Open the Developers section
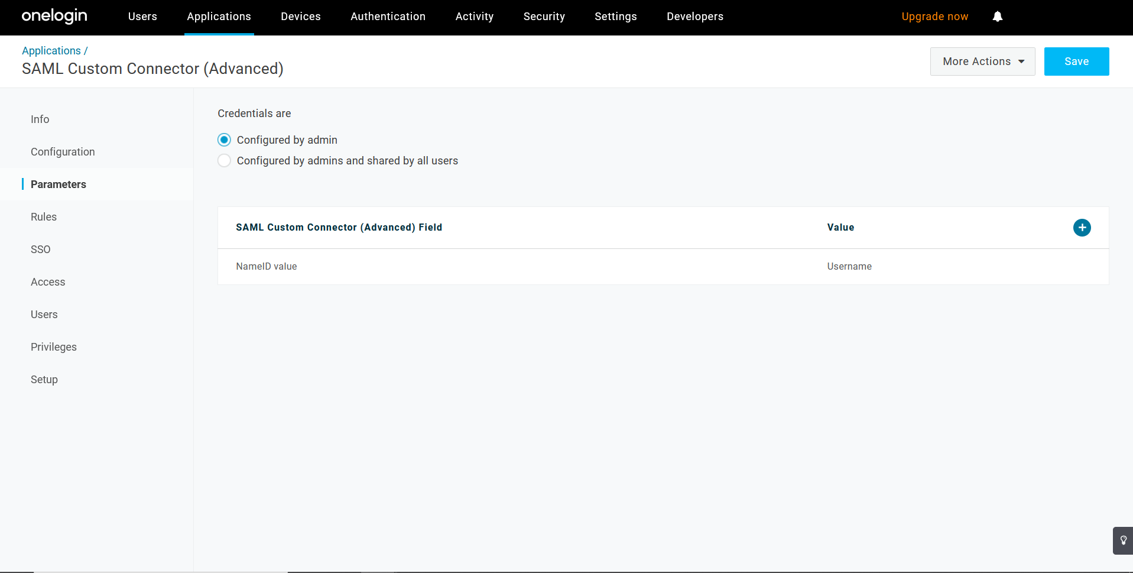The width and height of the screenshot is (1133, 573). 694,16
